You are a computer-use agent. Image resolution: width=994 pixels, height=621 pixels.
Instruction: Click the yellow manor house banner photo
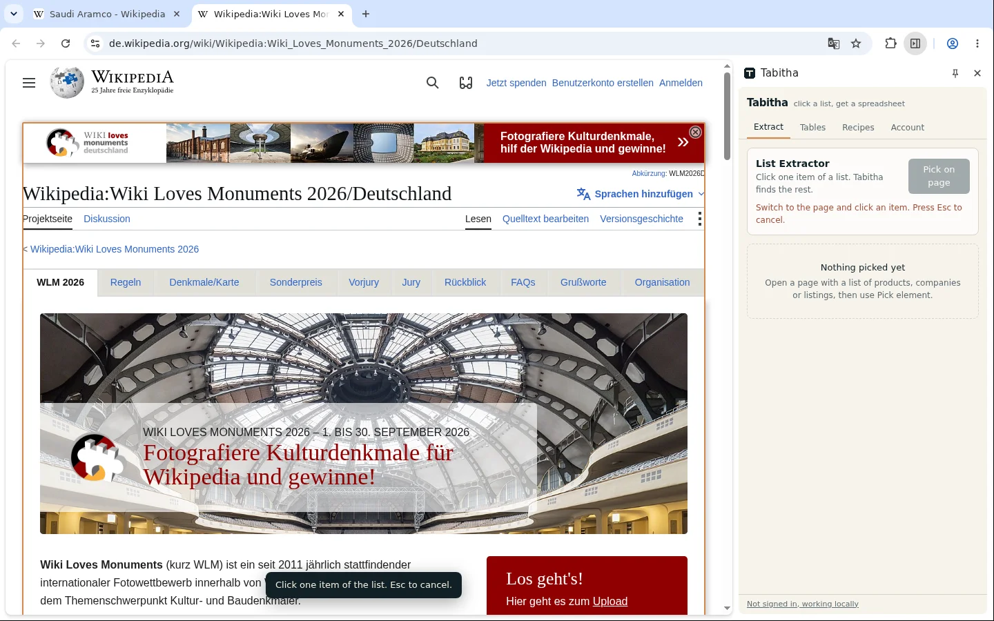pyautogui.click(x=445, y=143)
